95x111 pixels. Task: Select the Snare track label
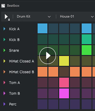point(14,50)
